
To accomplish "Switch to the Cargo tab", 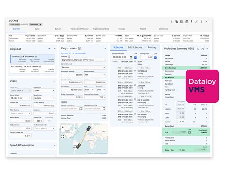I will click(x=37, y=29).
